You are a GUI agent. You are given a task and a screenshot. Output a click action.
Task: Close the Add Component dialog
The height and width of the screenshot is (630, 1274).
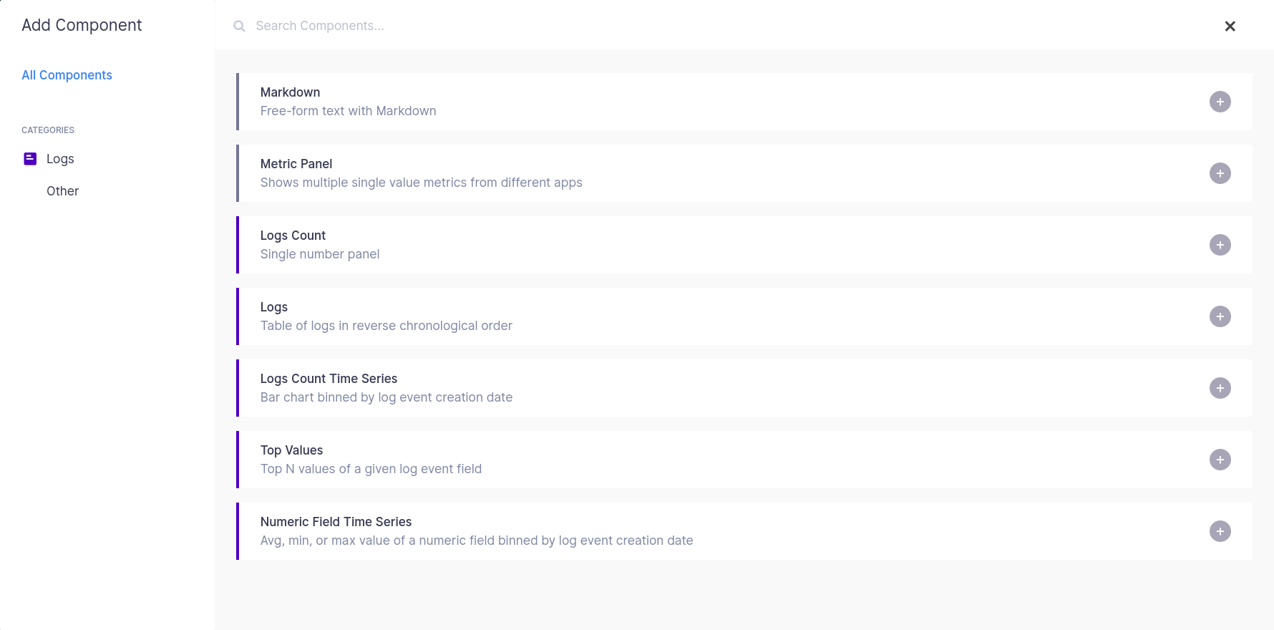point(1230,26)
